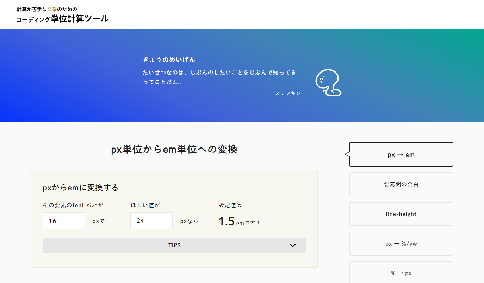Focus the font-size input showing 16
Screen dimensions: 484x283
64,221
